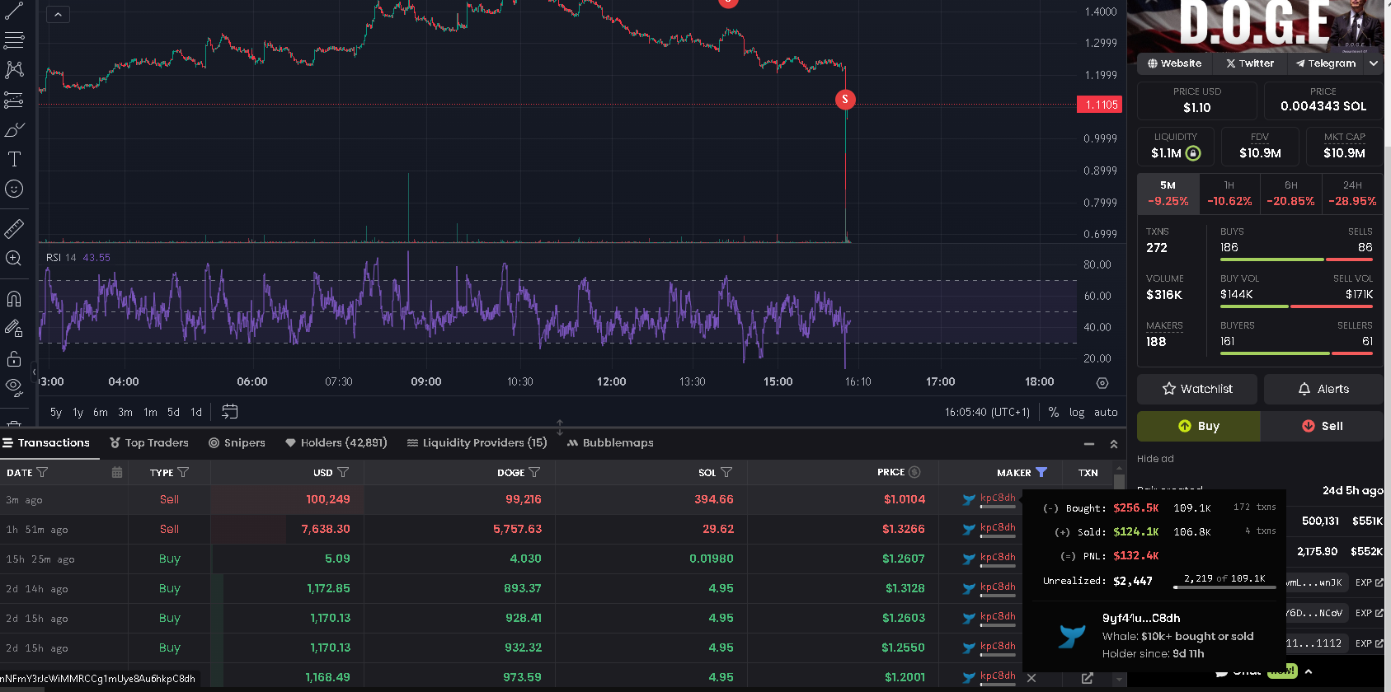
Task: Open the Fibonacci retracement tool
Action: point(14,40)
